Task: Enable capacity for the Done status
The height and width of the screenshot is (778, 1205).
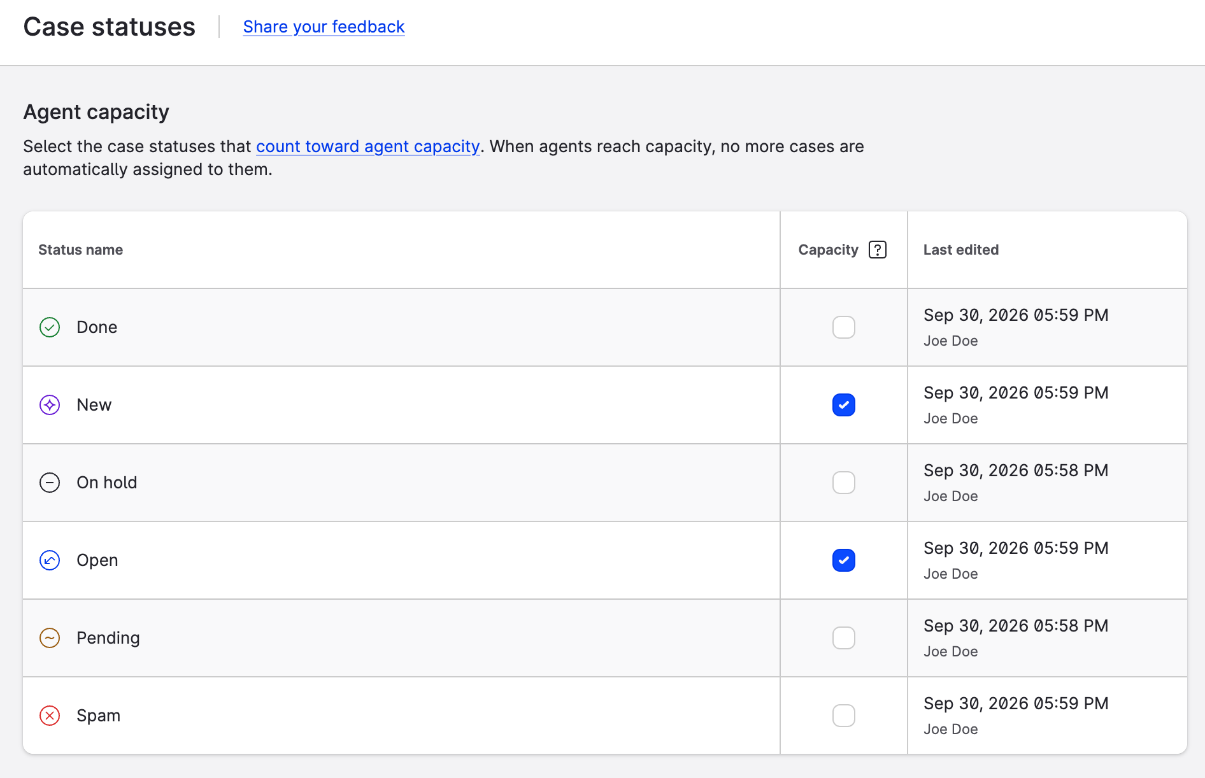Action: click(x=844, y=327)
